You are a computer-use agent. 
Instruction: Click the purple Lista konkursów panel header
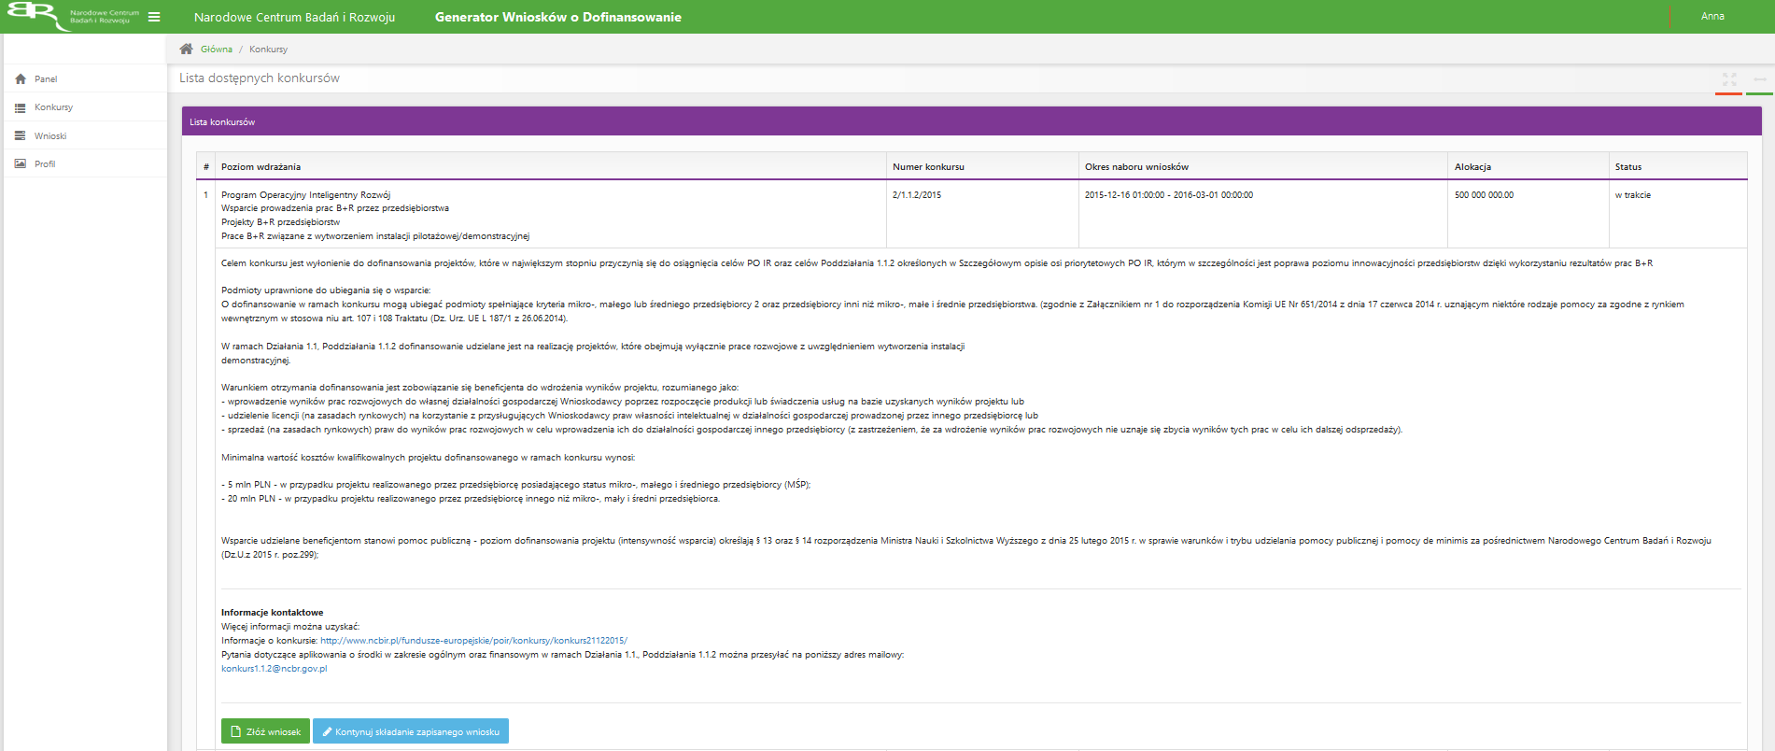pyautogui.click(x=971, y=121)
